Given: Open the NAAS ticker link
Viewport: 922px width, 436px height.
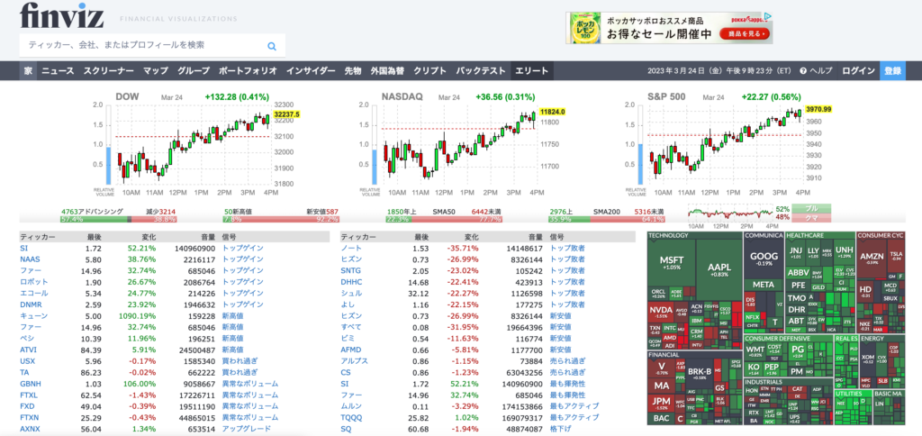Looking at the screenshot, I should (30, 259).
